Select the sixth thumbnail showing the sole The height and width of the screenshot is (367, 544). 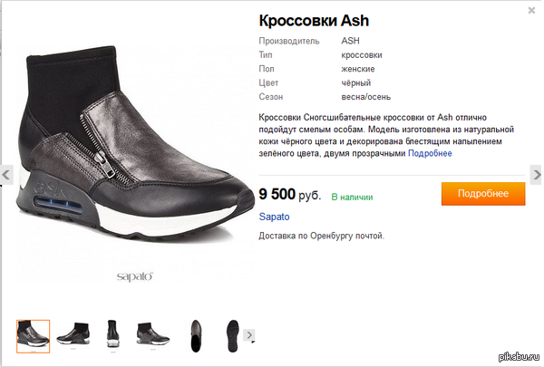coord(231,334)
